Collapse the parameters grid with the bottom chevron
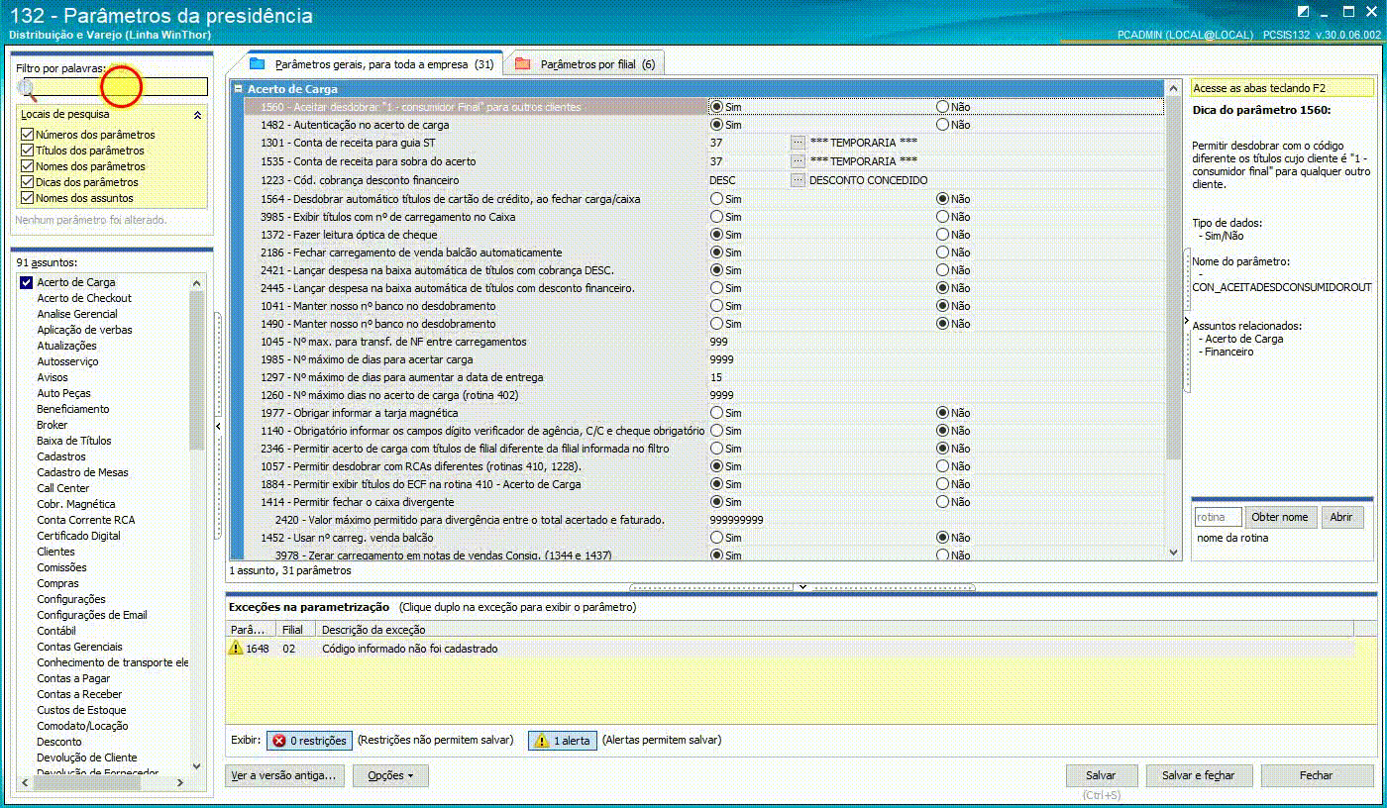 pos(802,587)
